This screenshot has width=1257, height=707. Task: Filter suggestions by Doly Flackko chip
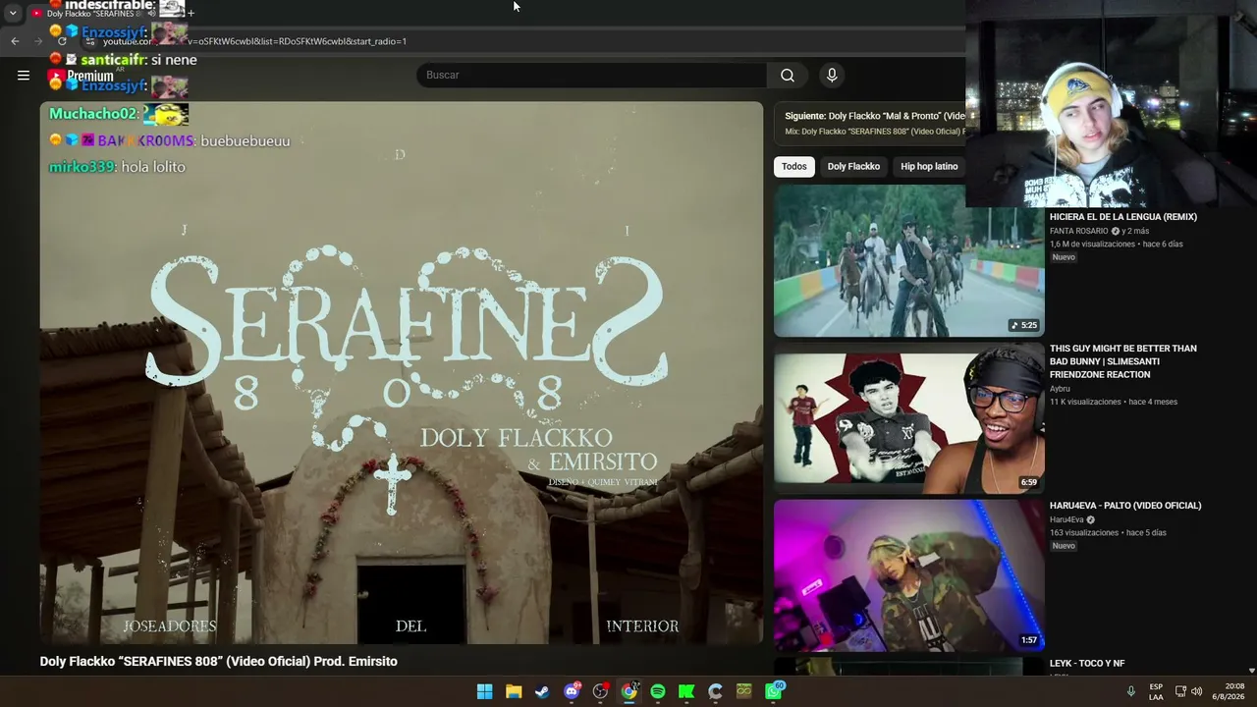click(x=853, y=166)
